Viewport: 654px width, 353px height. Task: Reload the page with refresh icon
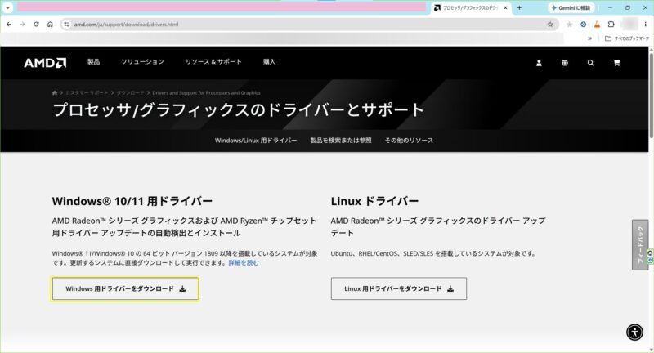36,25
